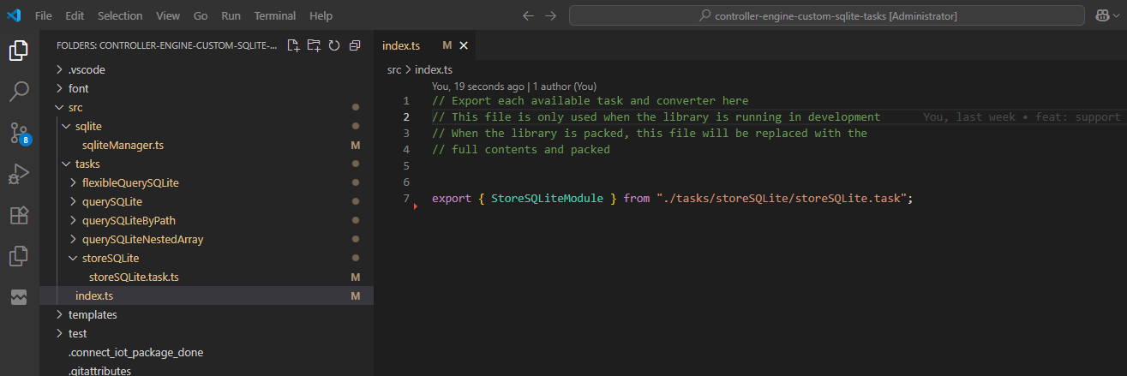This screenshot has width=1127, height=376.
Task: Click index.ts in the breadcrumb path
Action: tap(434, 69)
